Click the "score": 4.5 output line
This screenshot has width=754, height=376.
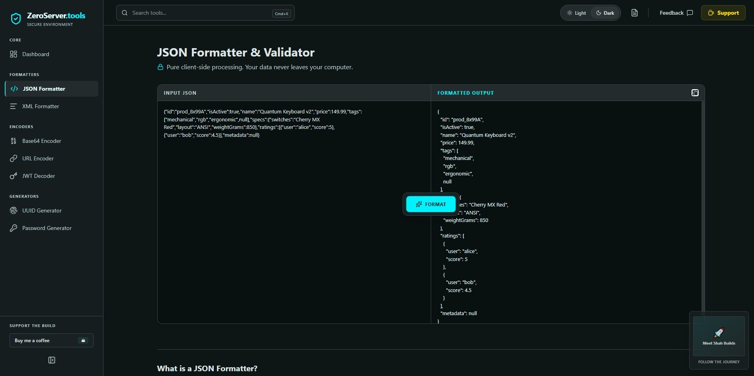(459, 290)
